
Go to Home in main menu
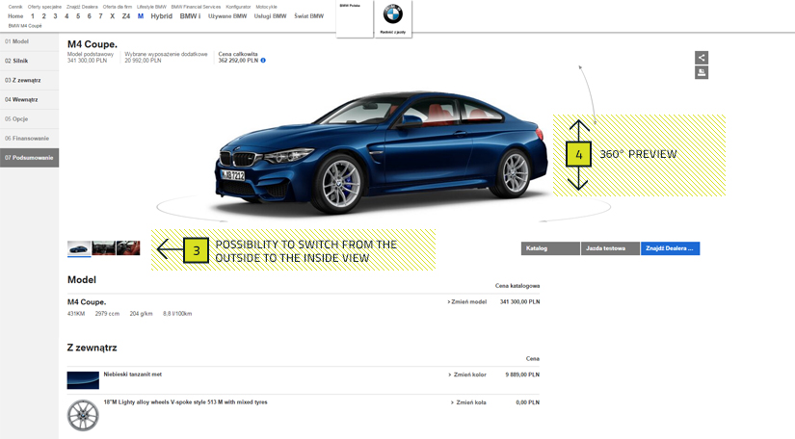click(x=15, y=16)
